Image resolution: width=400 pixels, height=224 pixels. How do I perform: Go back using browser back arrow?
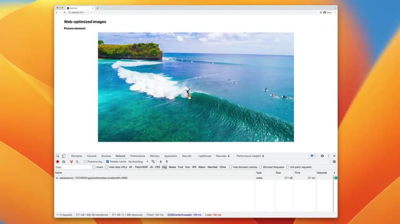[x=57, y=12]
